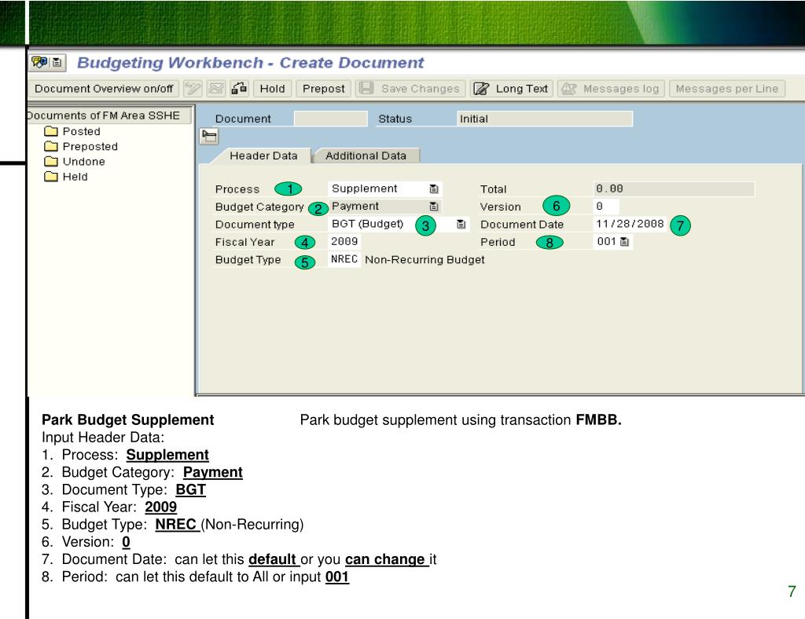Click the small list icon in title bar

tap(57, 63)
